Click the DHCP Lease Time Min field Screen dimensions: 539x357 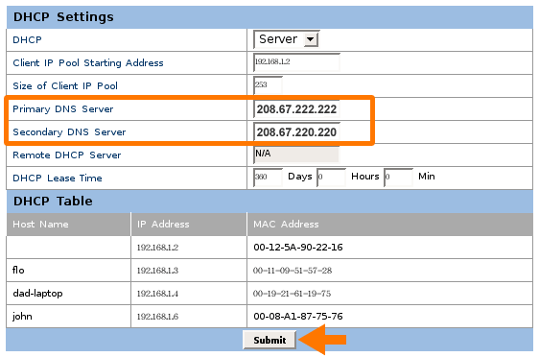click(x=398, y=178)
